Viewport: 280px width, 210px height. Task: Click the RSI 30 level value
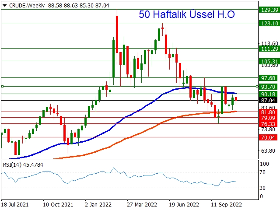coord(262,188)
